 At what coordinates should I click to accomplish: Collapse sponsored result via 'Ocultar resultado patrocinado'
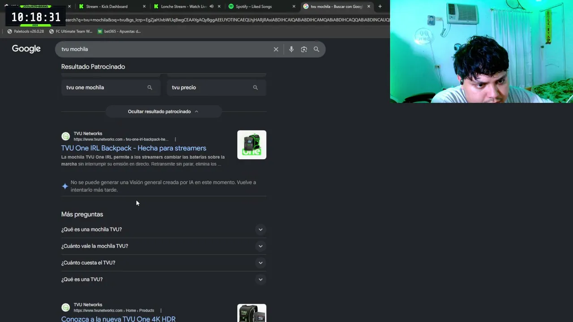click(163, 111)
